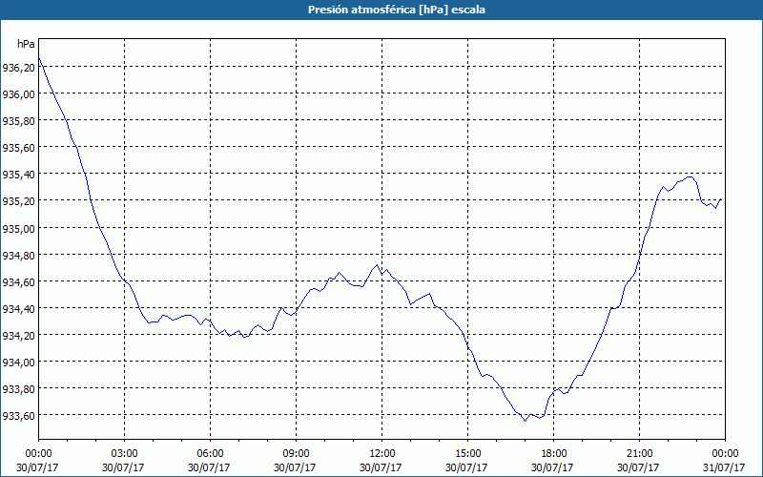Click the pressure curve's midday peak near 12:00
763x477 pixels.
[x=377, y=265]
